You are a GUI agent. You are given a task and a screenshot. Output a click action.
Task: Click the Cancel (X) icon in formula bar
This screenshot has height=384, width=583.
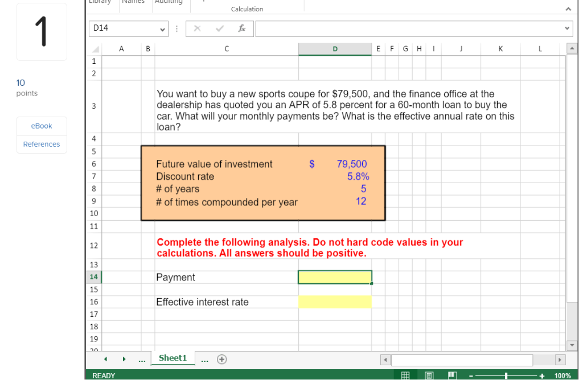(196, 28)
